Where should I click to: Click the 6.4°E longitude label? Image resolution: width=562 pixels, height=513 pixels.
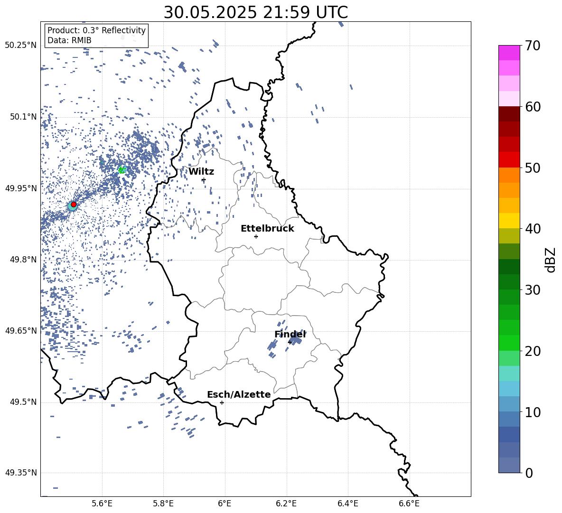point(348,504)
